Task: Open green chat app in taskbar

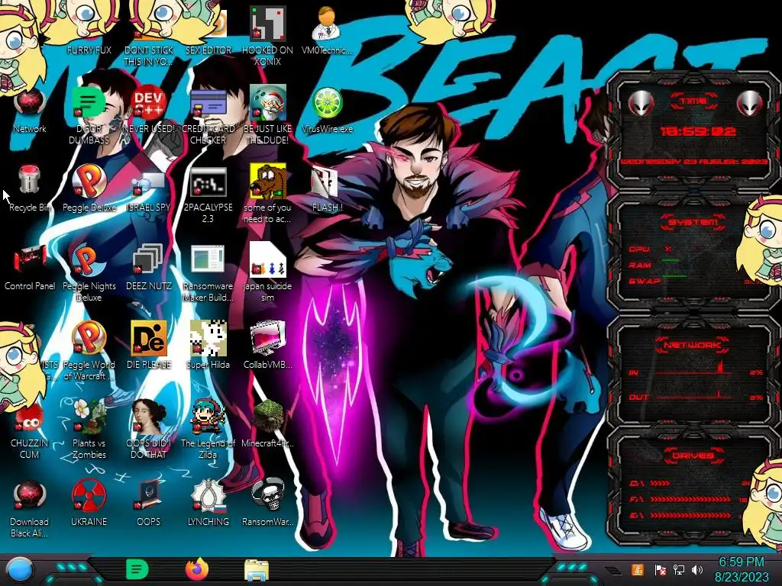Action: (x=137, y=569)
